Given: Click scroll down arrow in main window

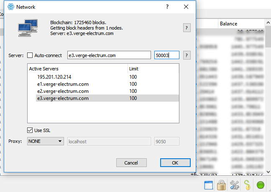Looking at the screenshot, I should [x=268, y=172].
